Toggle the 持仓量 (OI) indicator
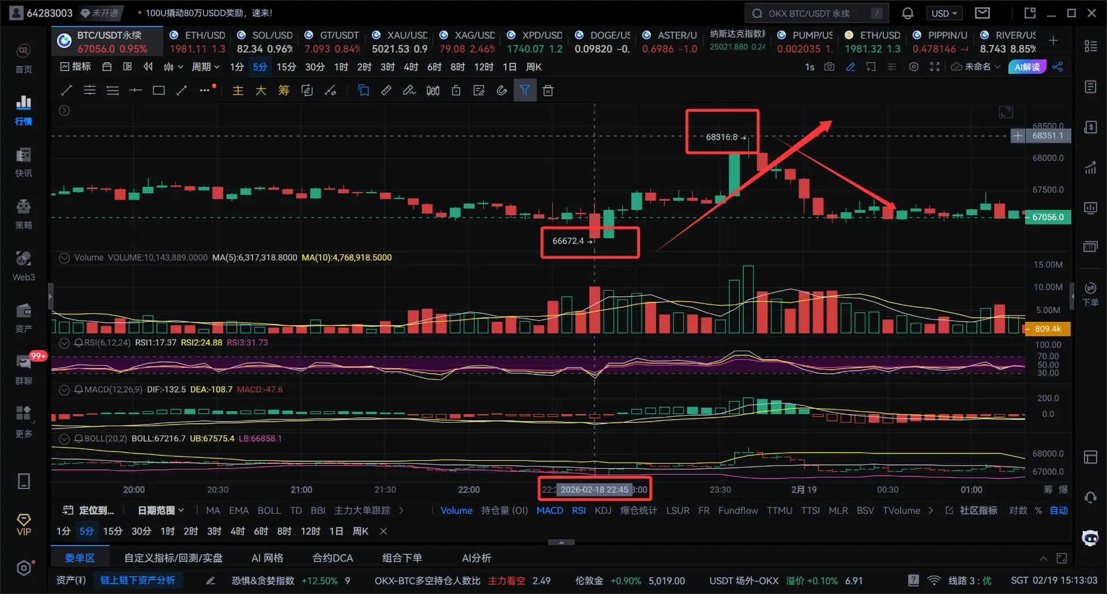Image resolution: width=1107 pixels, height=594 pixels. 504,510
